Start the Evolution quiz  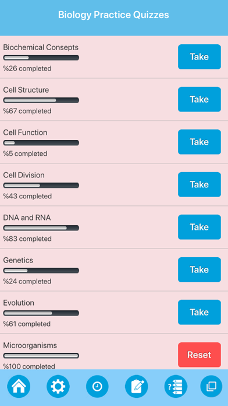(x=199, y=312)
